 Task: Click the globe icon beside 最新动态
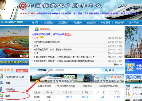tap(37, 29)
